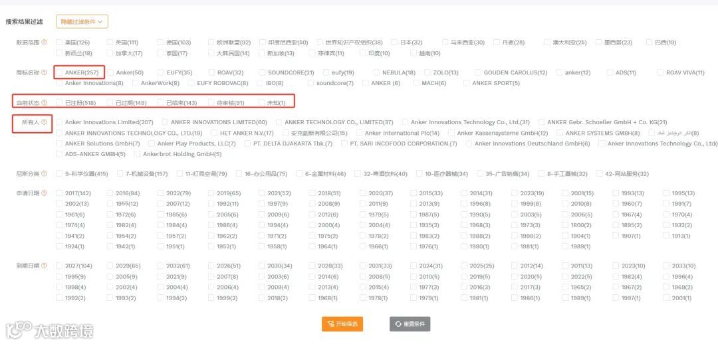Select owner Anker Innovations Limited(207)
The width and height of the screenshot is (718, 344).
click(x=59, y=123)
